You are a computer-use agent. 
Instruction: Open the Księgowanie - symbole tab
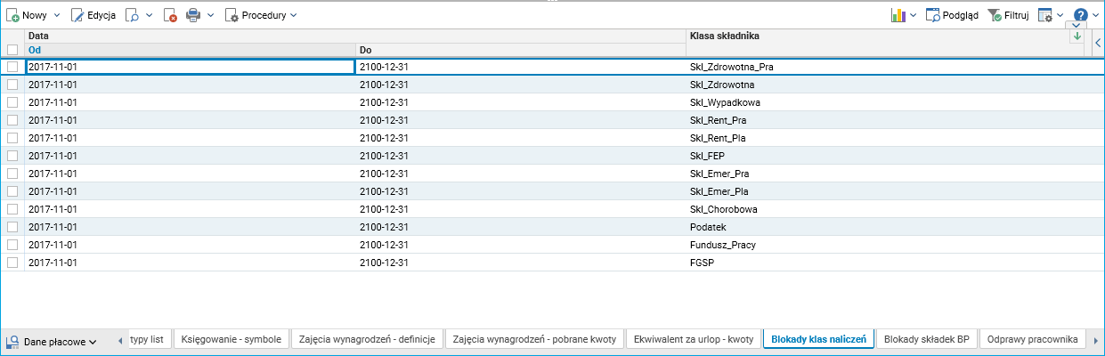232,339
